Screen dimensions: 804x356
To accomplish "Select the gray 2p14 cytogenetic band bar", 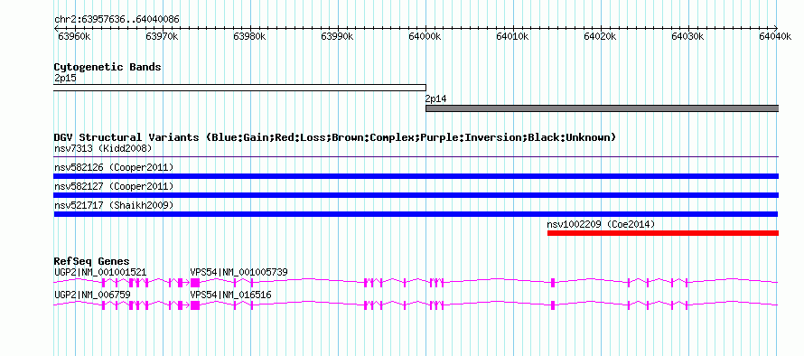I will click(602, 108).
